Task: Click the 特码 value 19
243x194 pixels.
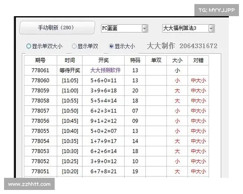Action: point(135,171)
